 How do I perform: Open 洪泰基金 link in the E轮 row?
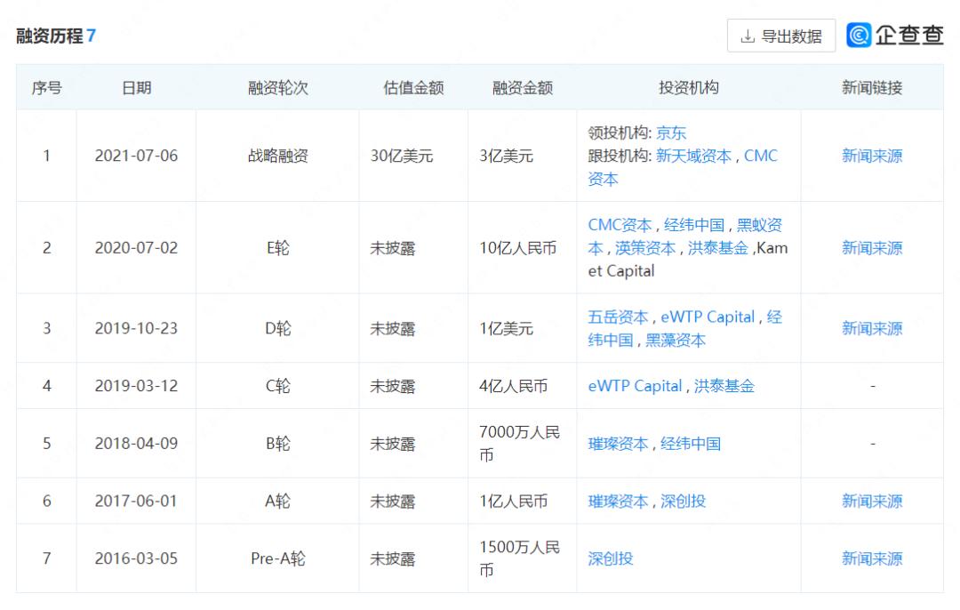pos(718,248)
